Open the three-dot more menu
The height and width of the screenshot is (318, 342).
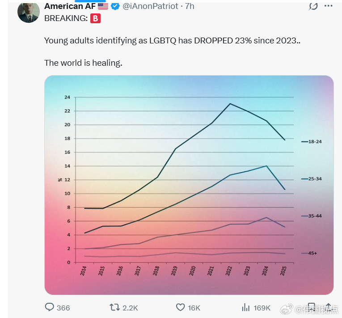pyautogui.click(x=329, y=6)
